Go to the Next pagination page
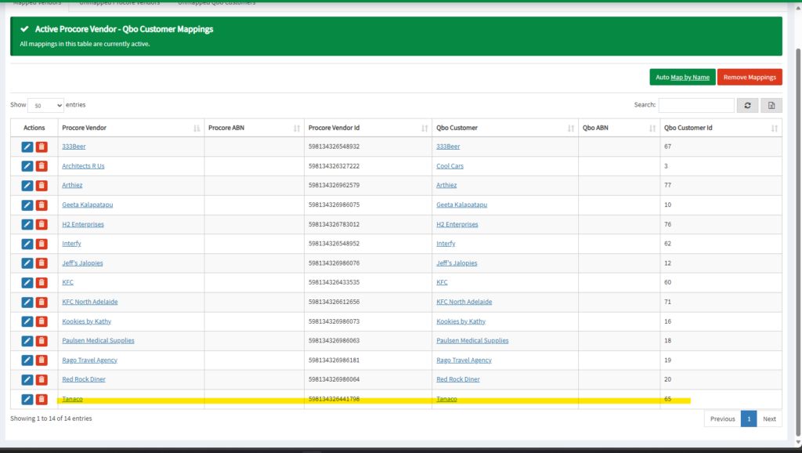This screenshot has width=802, height=453. [x=769, y=419]
